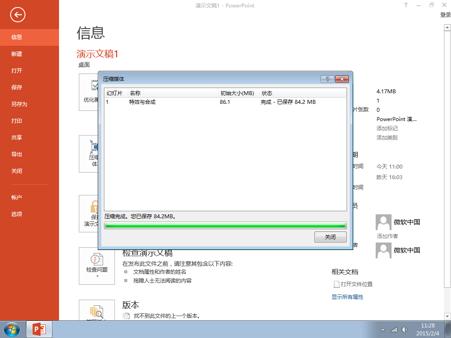Click the 登录 sign-in link

[445, 15]
